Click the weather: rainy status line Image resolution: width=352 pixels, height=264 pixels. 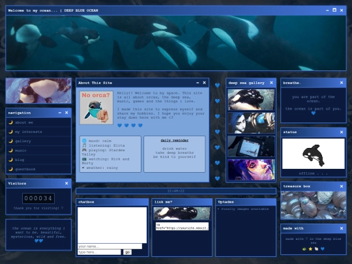point(100,168)
